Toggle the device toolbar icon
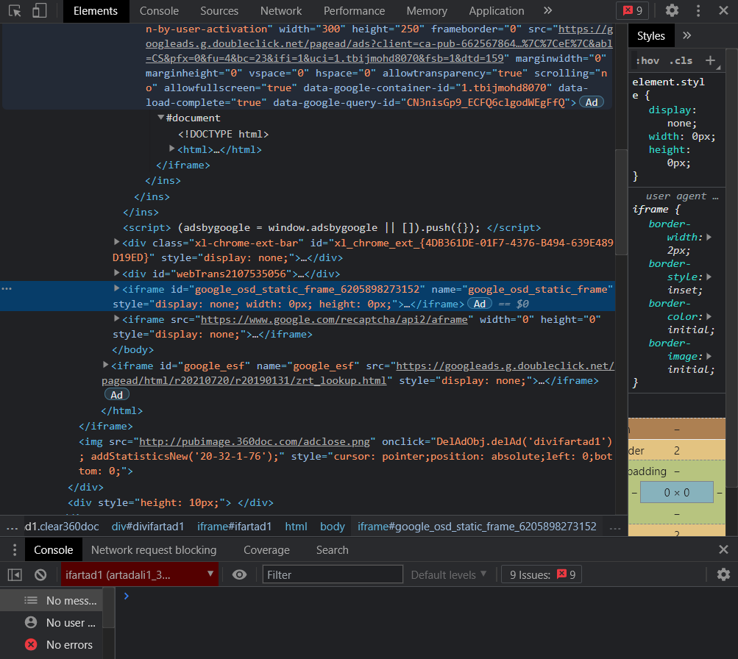 (x=40, y=11)
